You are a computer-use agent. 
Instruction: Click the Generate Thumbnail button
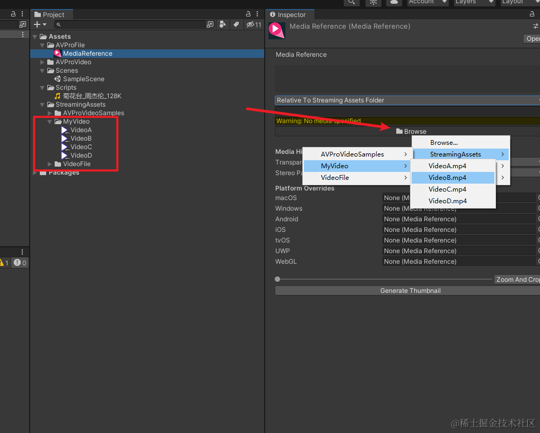[408, 291]
